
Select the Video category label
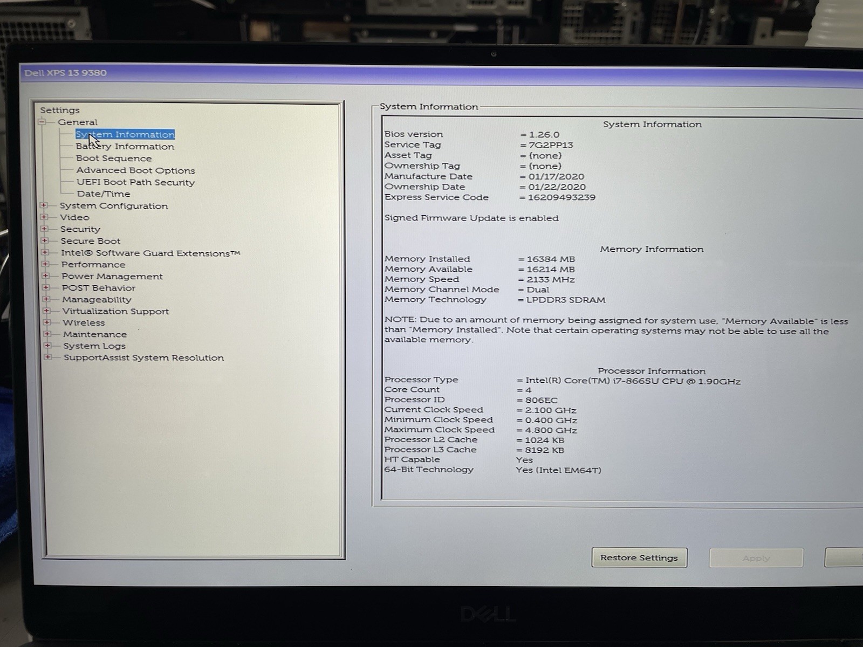(74, 217)
